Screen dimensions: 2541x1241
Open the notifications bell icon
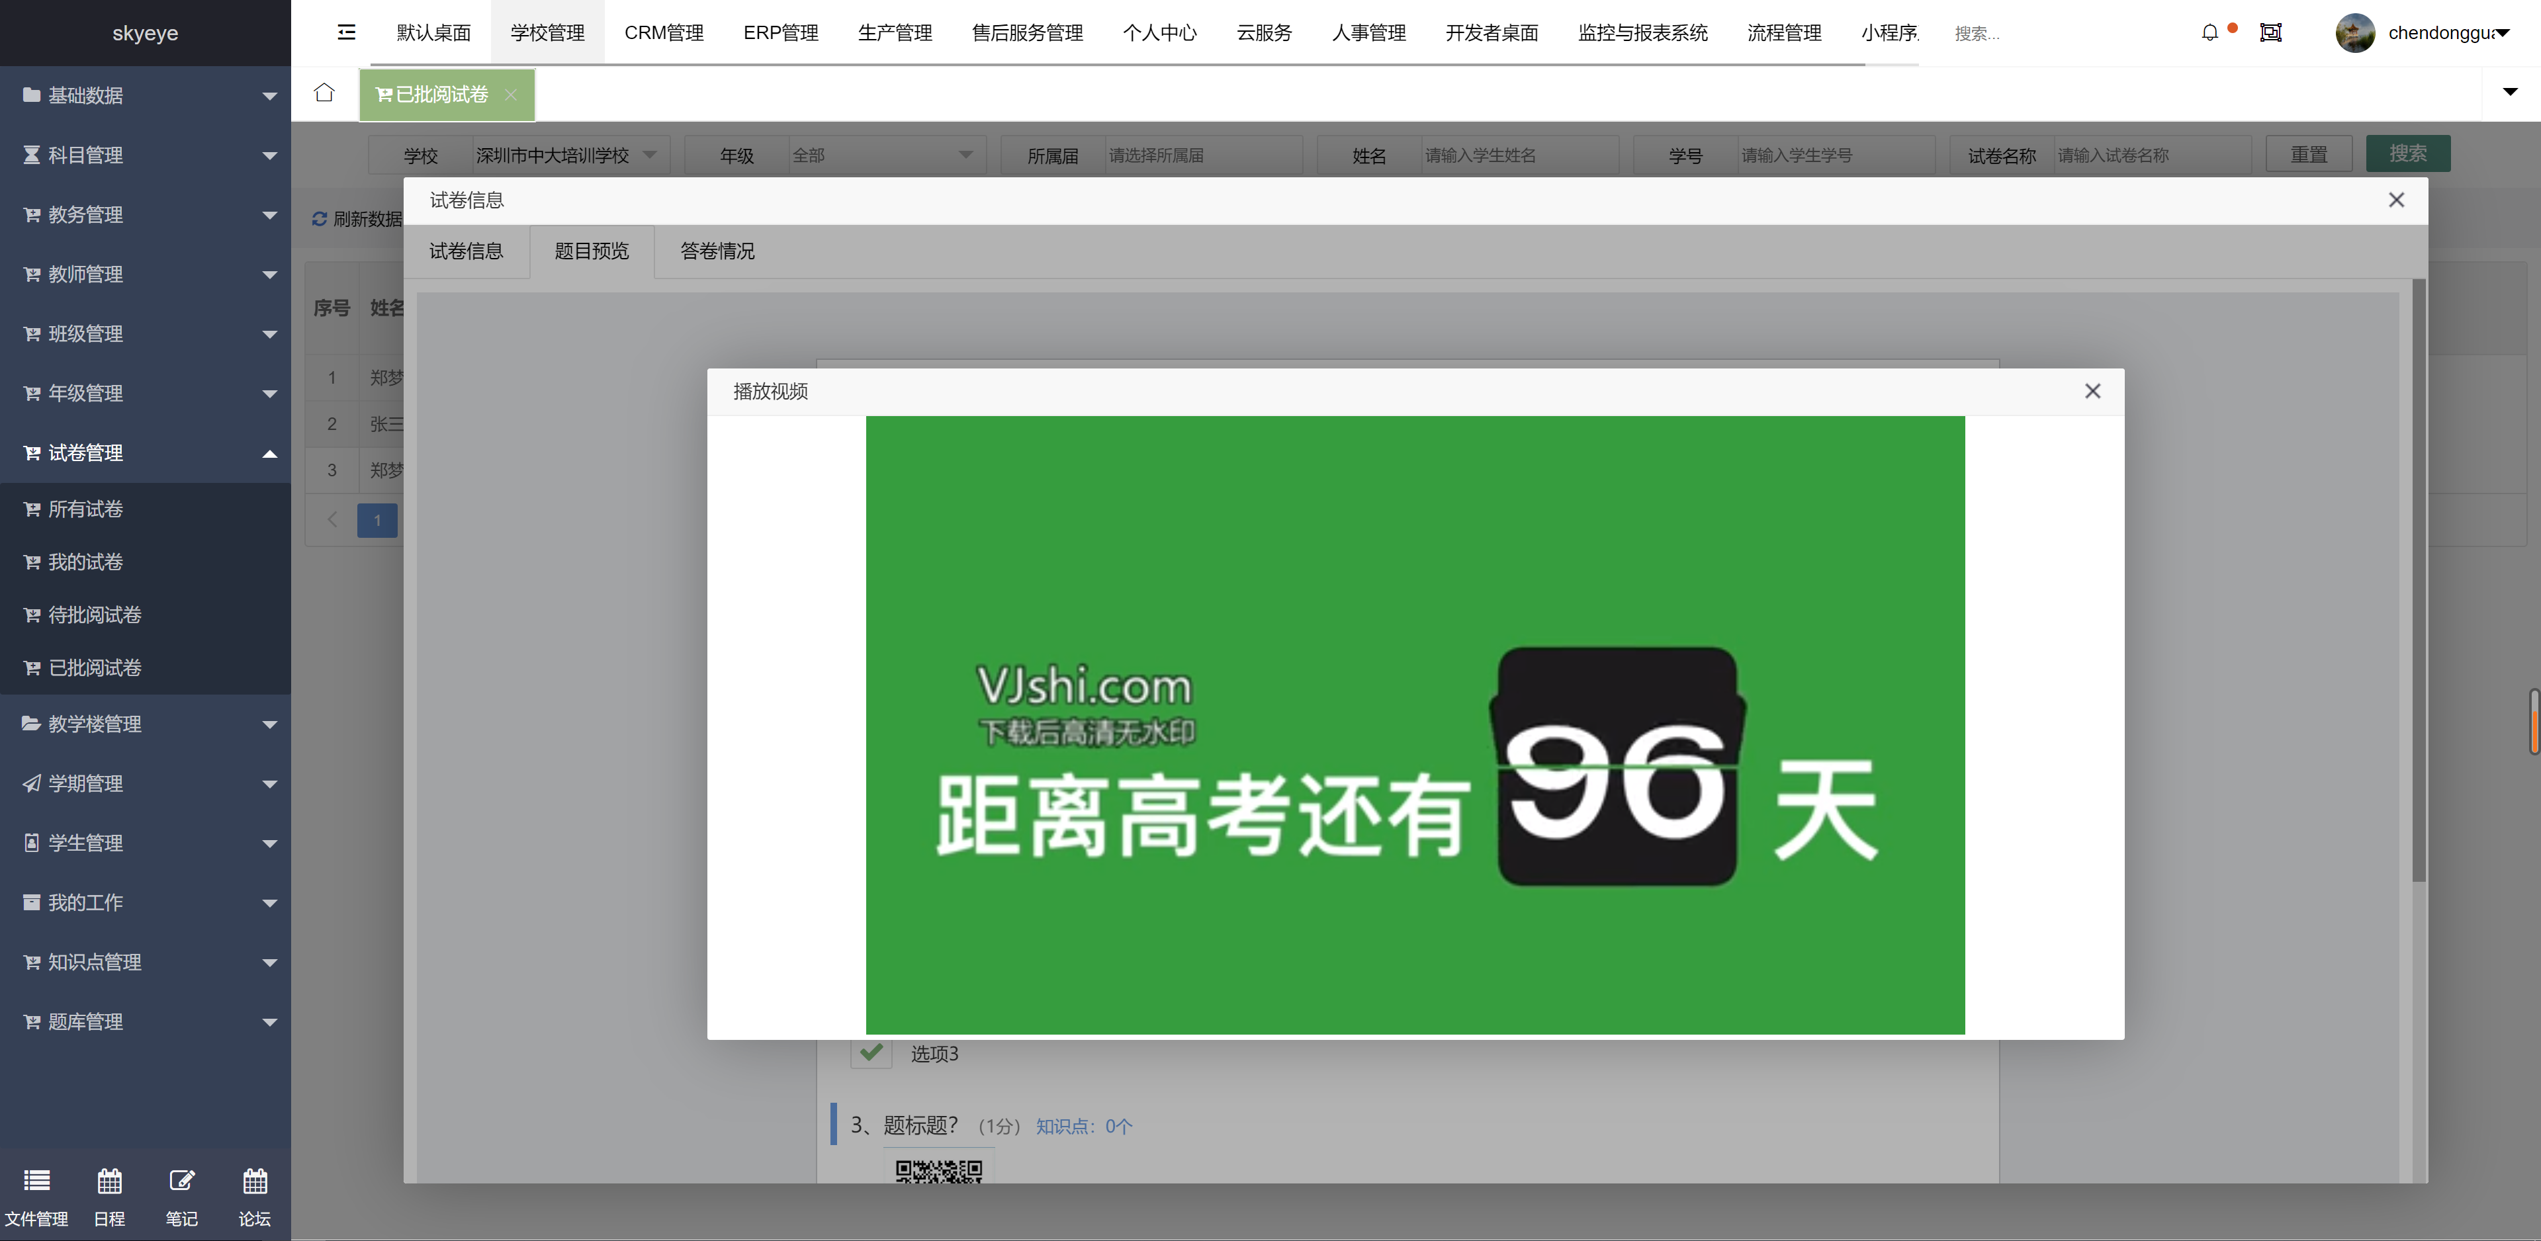click(x=2209, y=32)
